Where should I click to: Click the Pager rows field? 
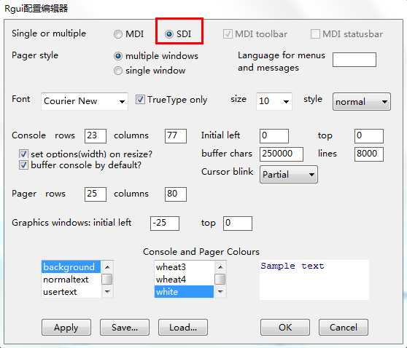pos(96,194)
